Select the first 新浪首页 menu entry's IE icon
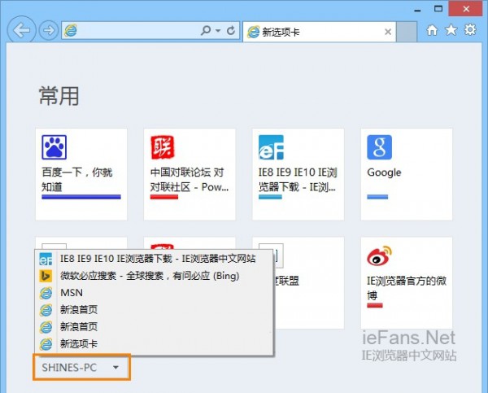Viewport: 488px width, 393px height. point(46,310)
